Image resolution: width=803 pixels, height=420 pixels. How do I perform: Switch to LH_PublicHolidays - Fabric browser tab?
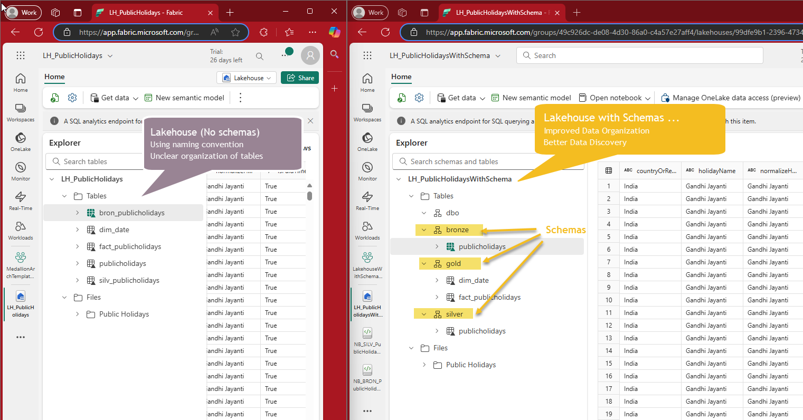click(145, 13)
